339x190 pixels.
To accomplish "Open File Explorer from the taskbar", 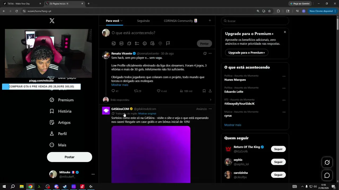I will click(22, 187).
